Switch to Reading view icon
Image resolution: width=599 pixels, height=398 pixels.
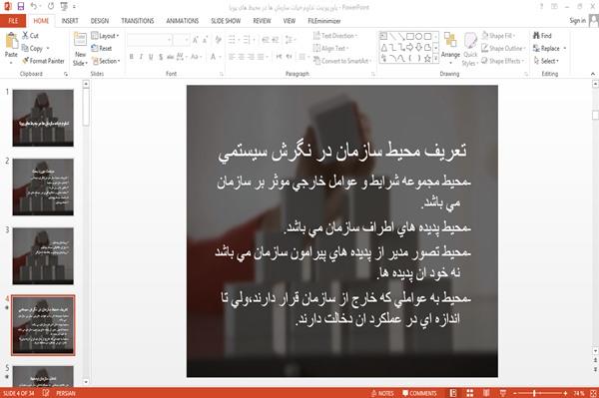[486, 393]
